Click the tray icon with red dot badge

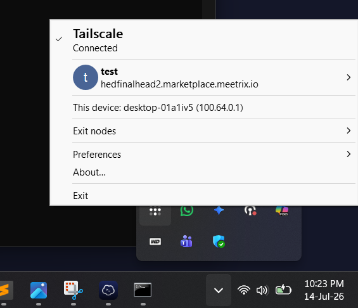coord(250,210)
